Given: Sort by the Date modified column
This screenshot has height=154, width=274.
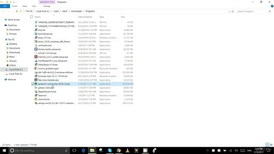Looking at the screenshot, I should point(85,17).
